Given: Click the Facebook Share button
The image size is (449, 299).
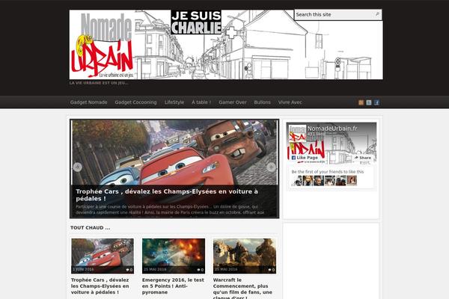Looking at the screenshot, I should point(363,158).
